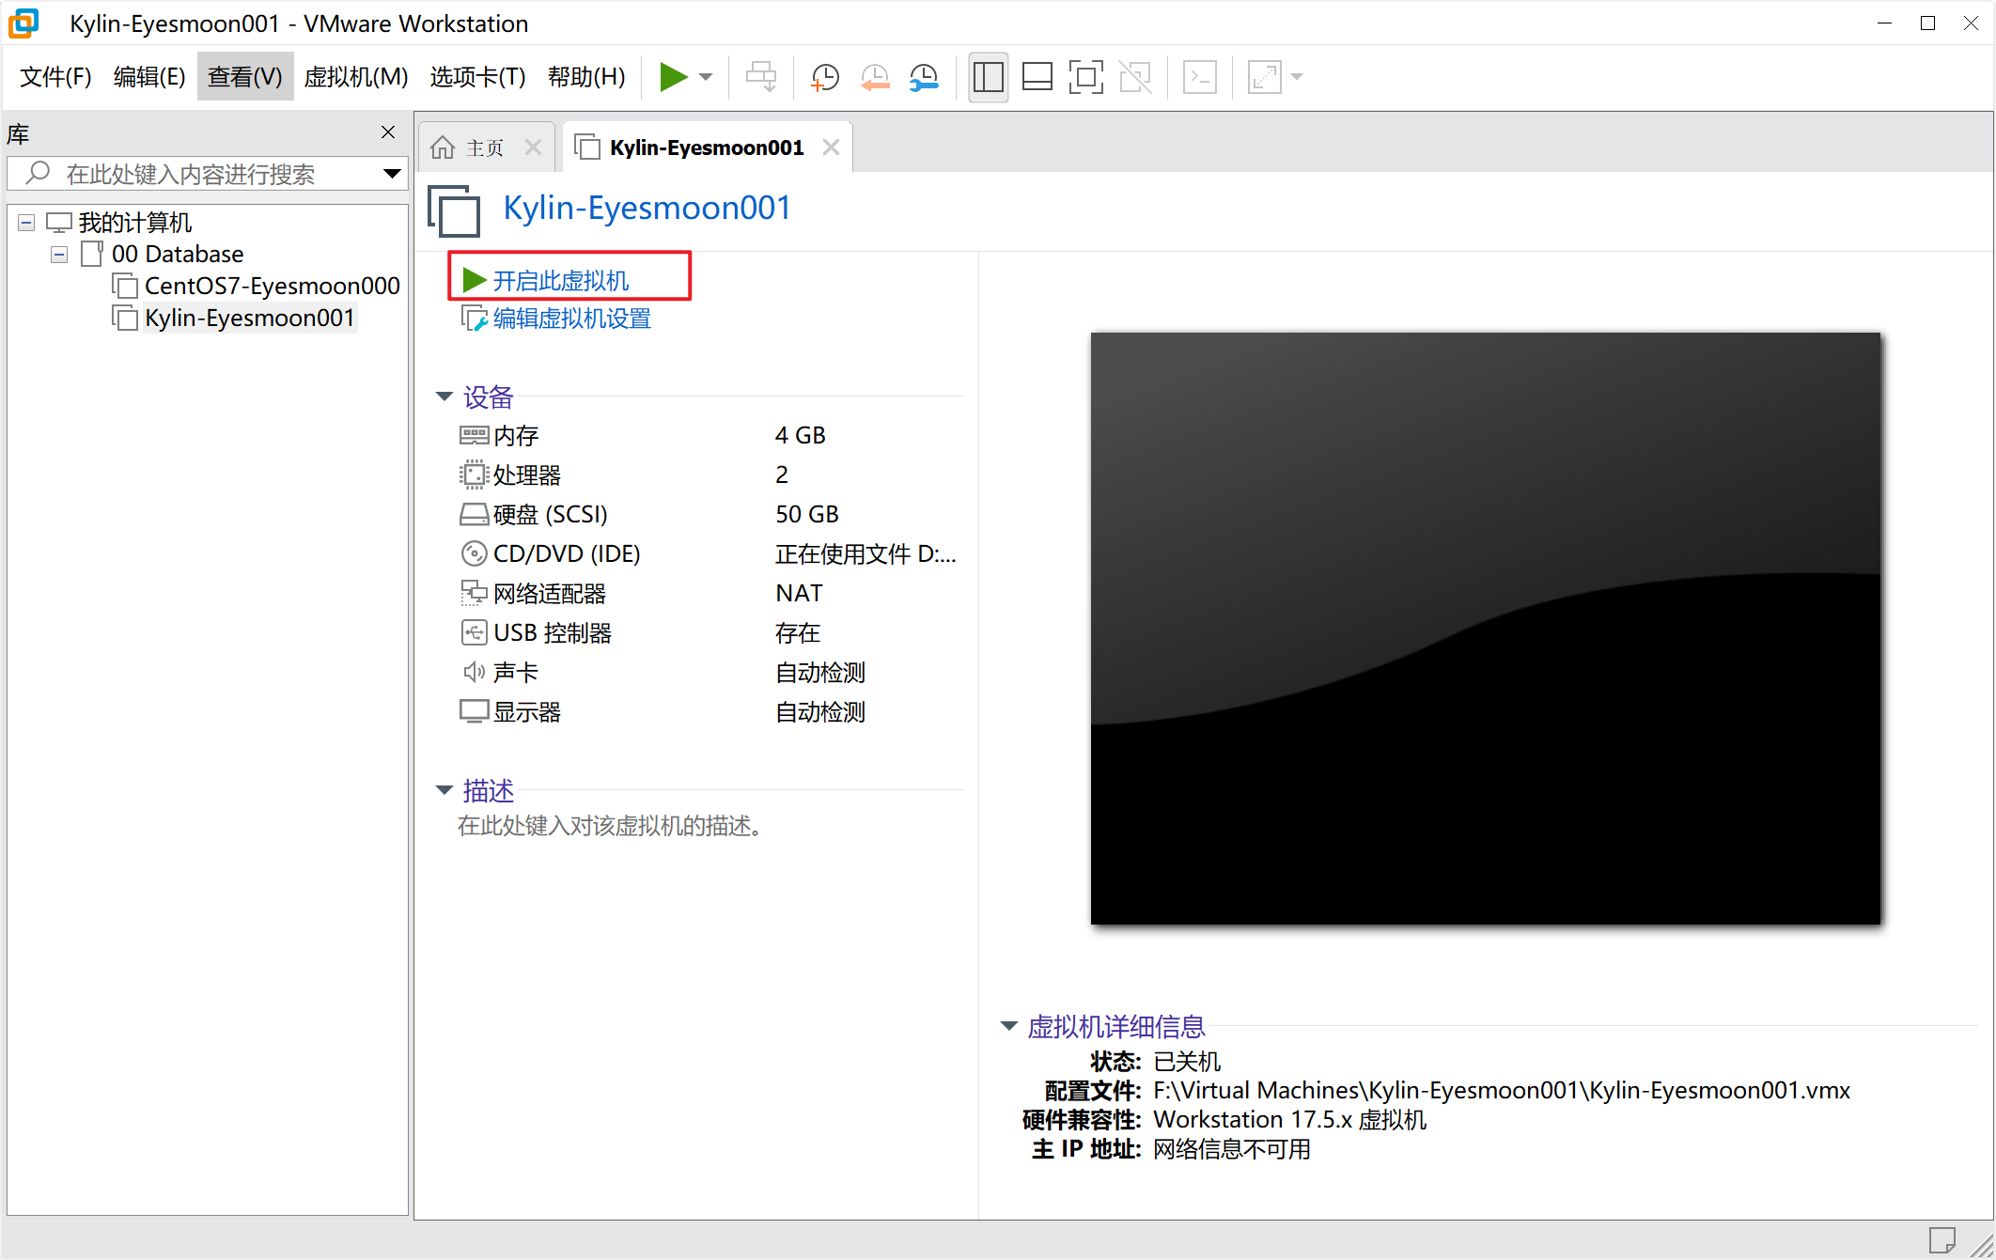This screenshot has width=1996, height=1260.
Task: Click the .vmx config file path
Action: coord(1502,1091)
